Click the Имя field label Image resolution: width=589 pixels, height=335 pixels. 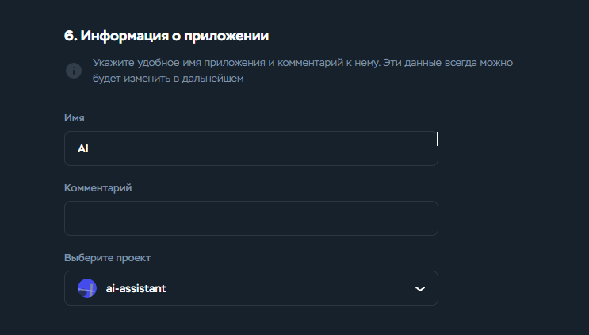coord(75,117)
